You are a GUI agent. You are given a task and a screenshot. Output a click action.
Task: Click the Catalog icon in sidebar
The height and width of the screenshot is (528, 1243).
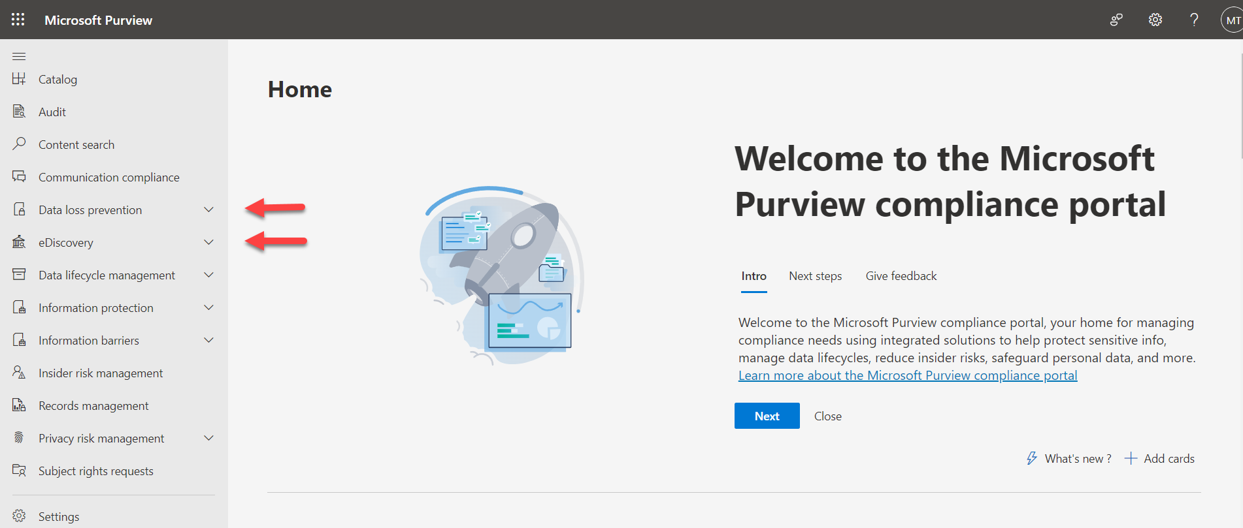(x=19, y=79)
